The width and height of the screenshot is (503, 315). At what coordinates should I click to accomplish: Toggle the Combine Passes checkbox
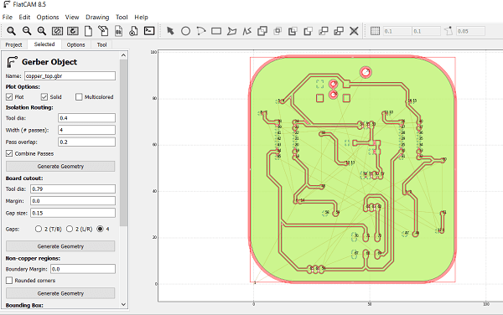[9, 153]
